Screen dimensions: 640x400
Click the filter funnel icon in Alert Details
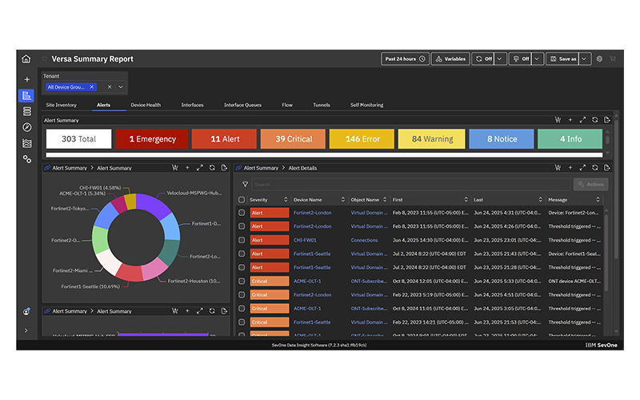click(245, 185)
